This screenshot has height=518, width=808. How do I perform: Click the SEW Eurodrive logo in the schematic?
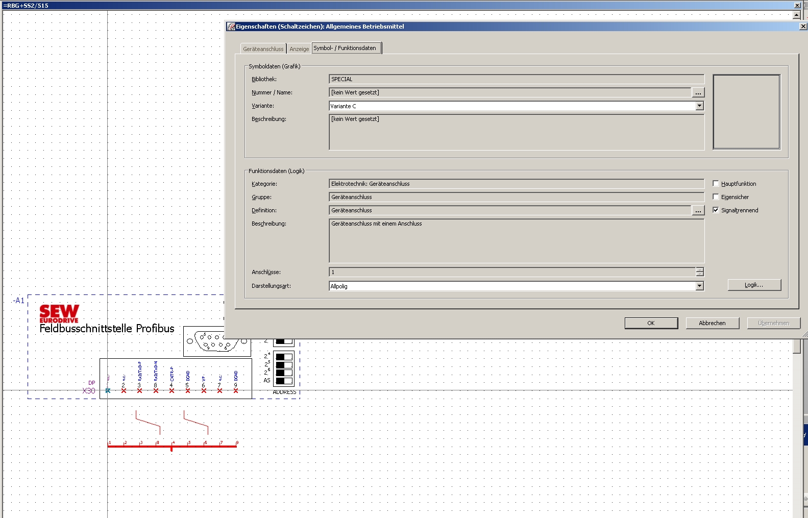click(x=59, y=313)
